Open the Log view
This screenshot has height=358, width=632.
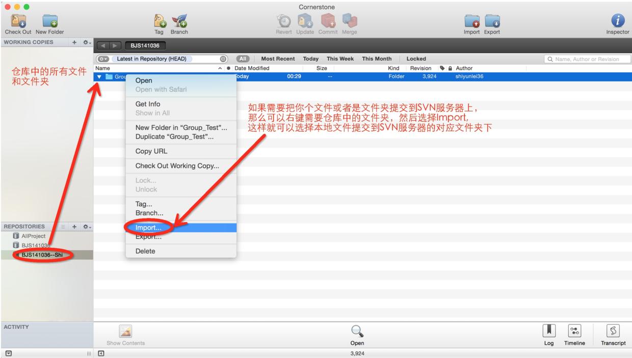(548, 331)
